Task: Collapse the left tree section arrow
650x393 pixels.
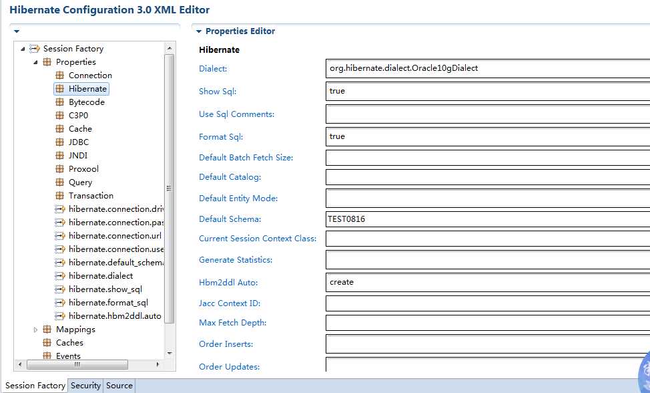Action: click(x=17, y=31)
